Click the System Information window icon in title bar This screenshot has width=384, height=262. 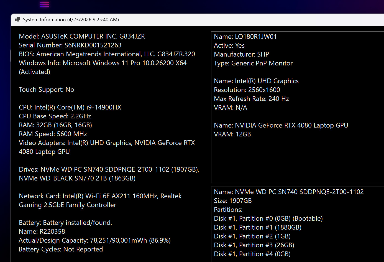(17, 19)
